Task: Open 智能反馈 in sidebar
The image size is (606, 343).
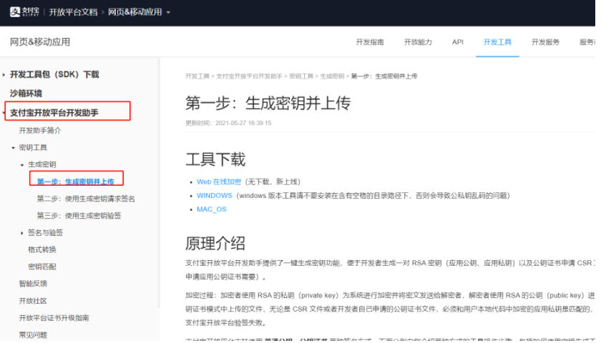Action: (x=33, y=284)
